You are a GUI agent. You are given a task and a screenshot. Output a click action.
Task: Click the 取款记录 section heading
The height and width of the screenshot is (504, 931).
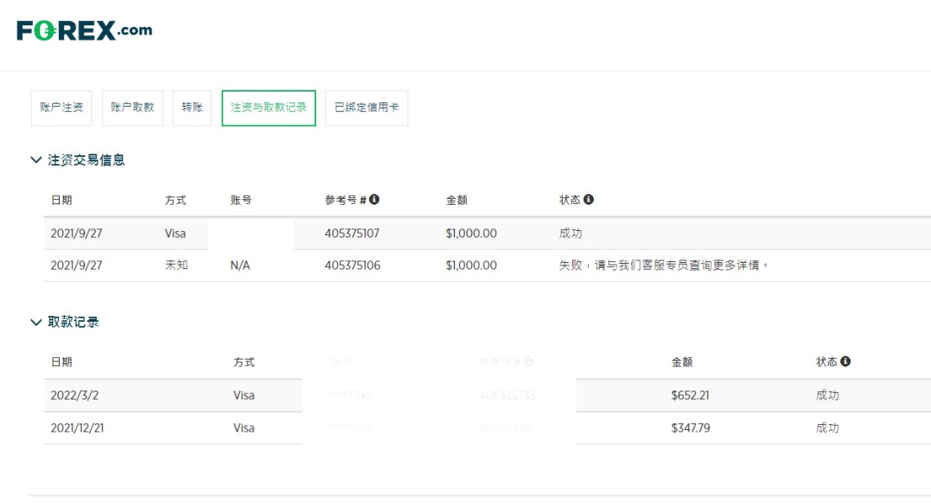click(x=73, y=322)
